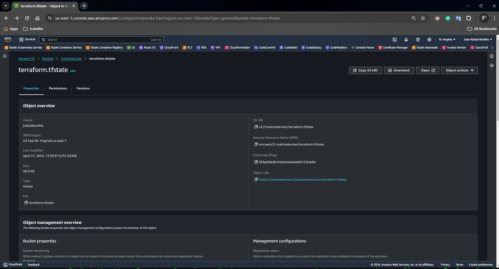499x269 pixels.
Task: Click the Copy S3 URI button
Action: coord(365,70)
